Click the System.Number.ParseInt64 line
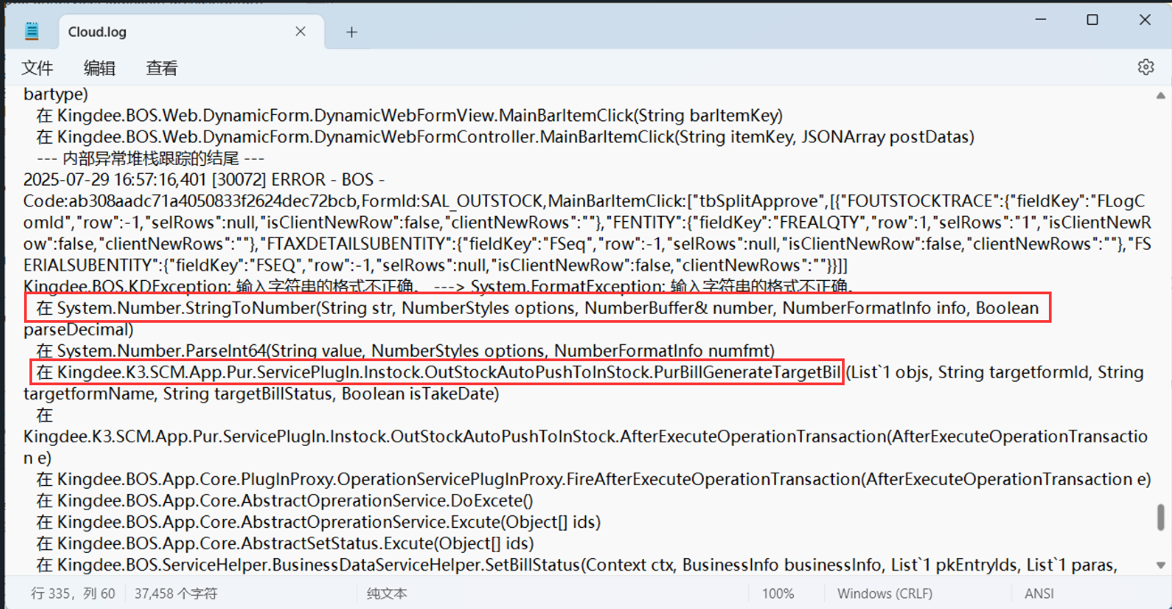1172x609 pixels. pos(405,350)
